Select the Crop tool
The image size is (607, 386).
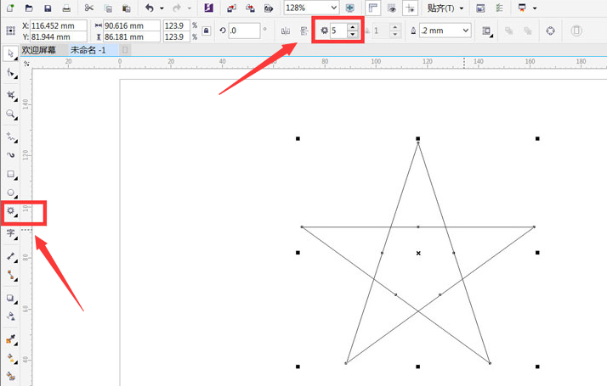(x=11, y=94)
